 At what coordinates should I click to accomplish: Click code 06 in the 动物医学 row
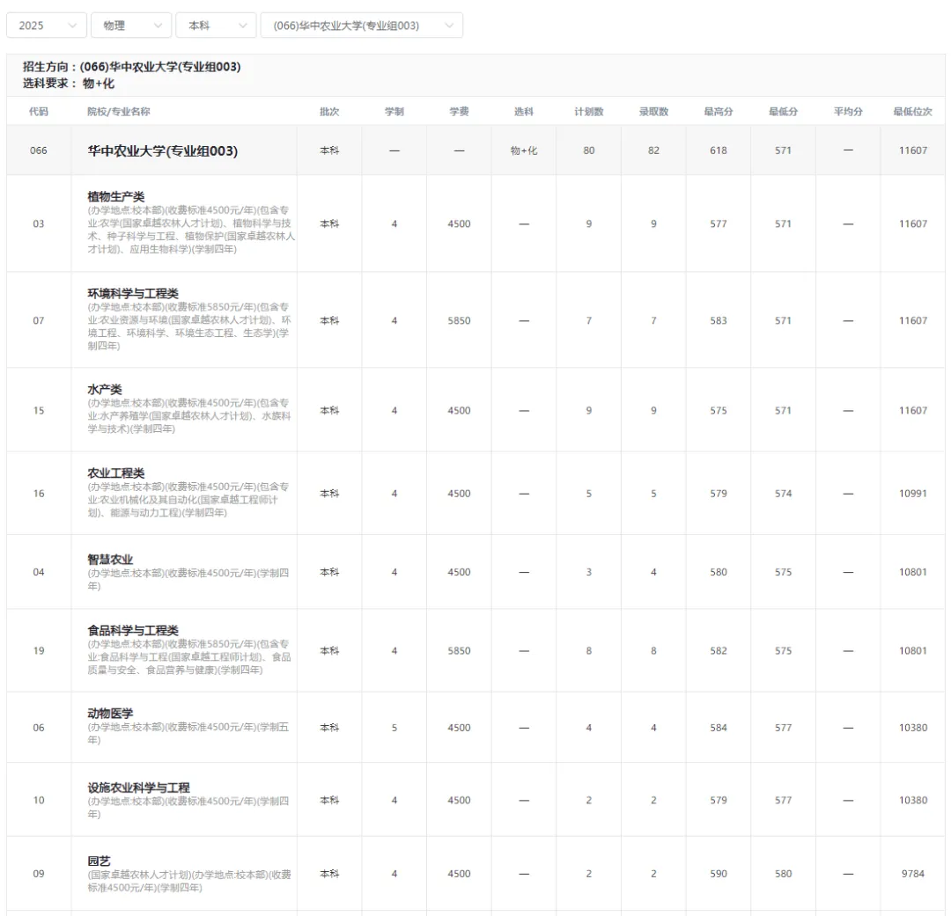coord(39,728)
